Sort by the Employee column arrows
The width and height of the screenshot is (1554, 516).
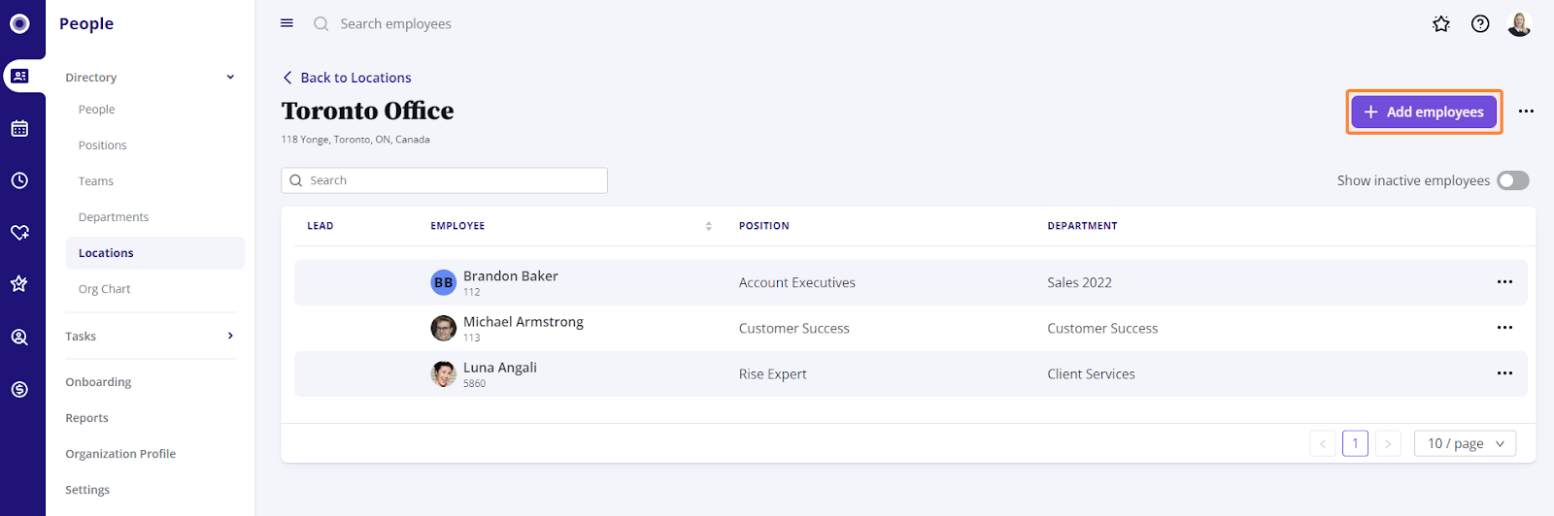pyautogui.click(x=708, y=226)
